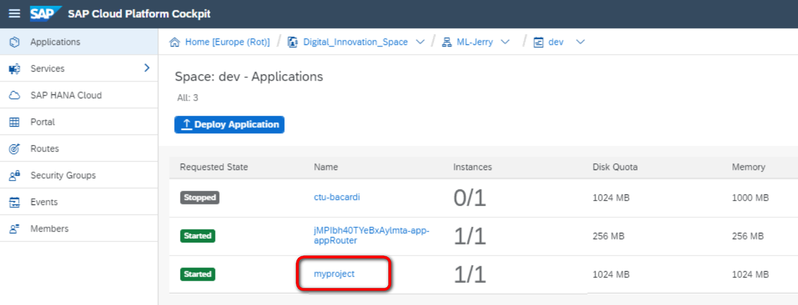798x305 pixels.
Task: Click the Portal grid icon
Action: click(15, 122)
